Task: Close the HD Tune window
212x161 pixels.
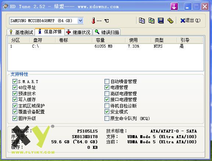Action: pyautogui.click(x=205, y=6)
